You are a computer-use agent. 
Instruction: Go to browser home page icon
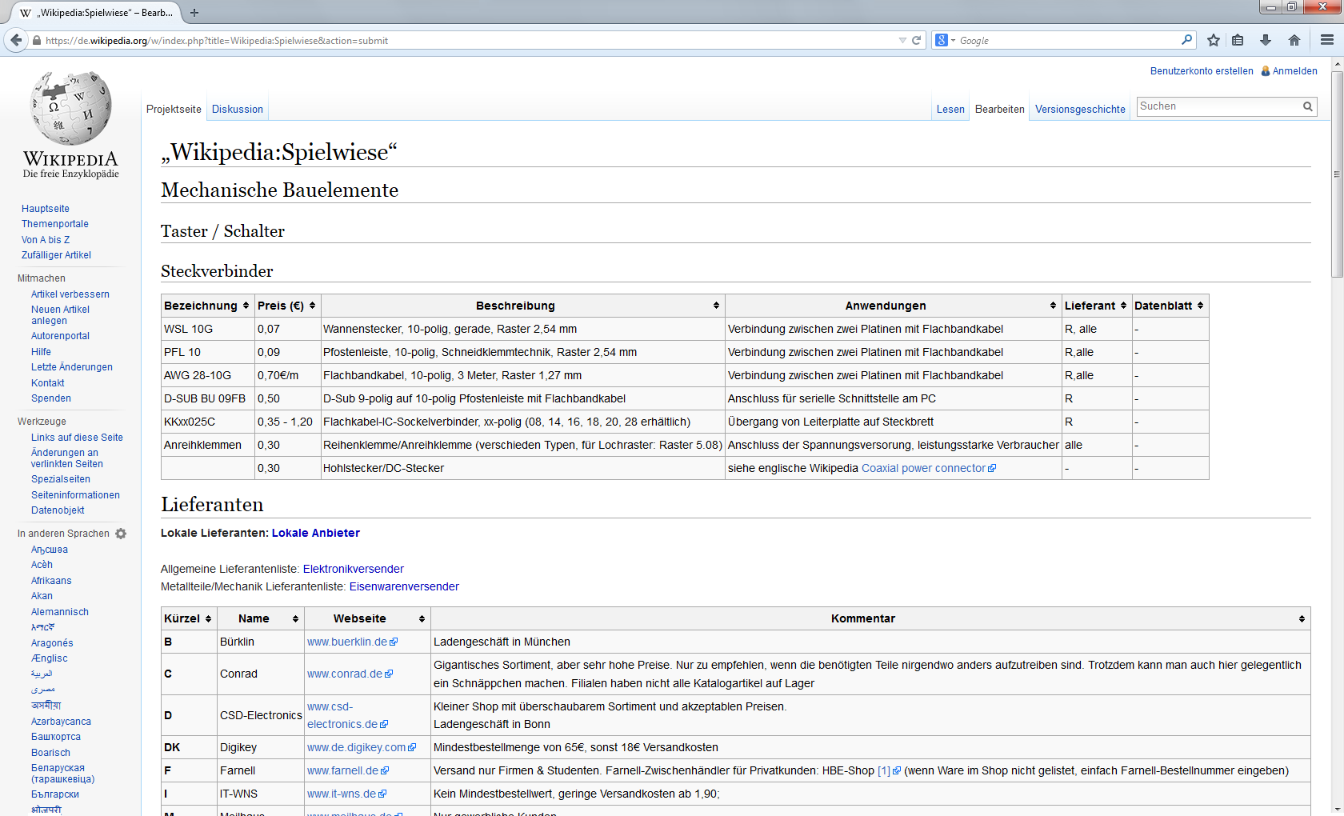tap(1294, 40)
